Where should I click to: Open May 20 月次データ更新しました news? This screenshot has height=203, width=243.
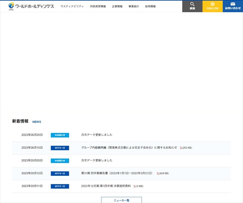coord(97,160)
